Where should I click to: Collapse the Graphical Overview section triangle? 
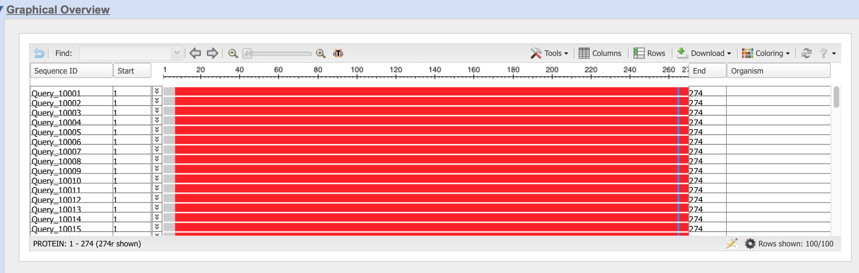click(2, 9)
